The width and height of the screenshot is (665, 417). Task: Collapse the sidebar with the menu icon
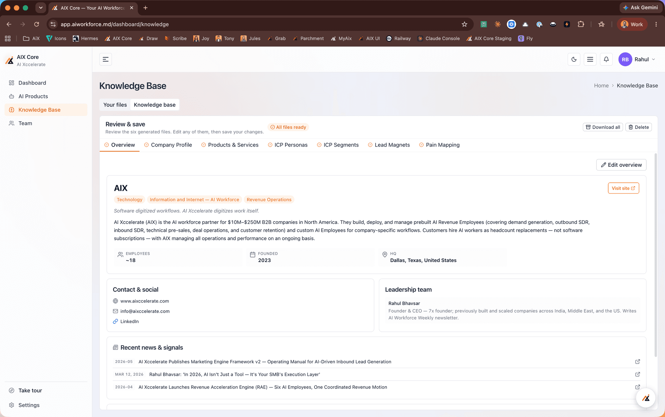pos(106,59)
